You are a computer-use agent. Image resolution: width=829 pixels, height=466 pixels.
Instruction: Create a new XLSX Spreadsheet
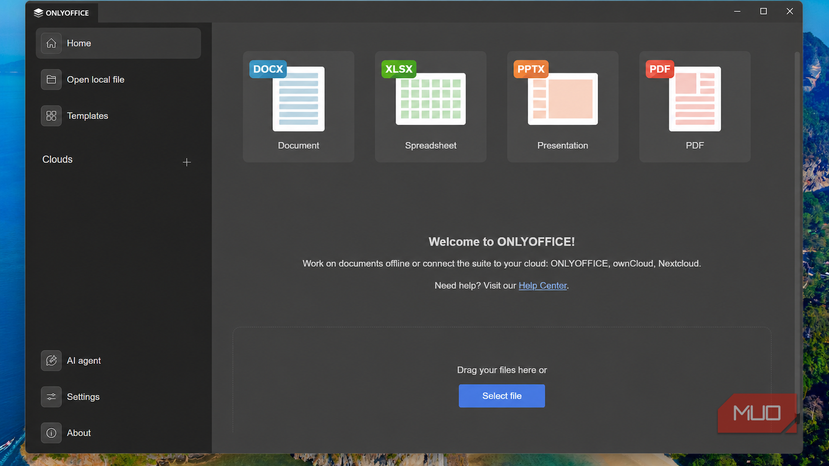point(431,106)
